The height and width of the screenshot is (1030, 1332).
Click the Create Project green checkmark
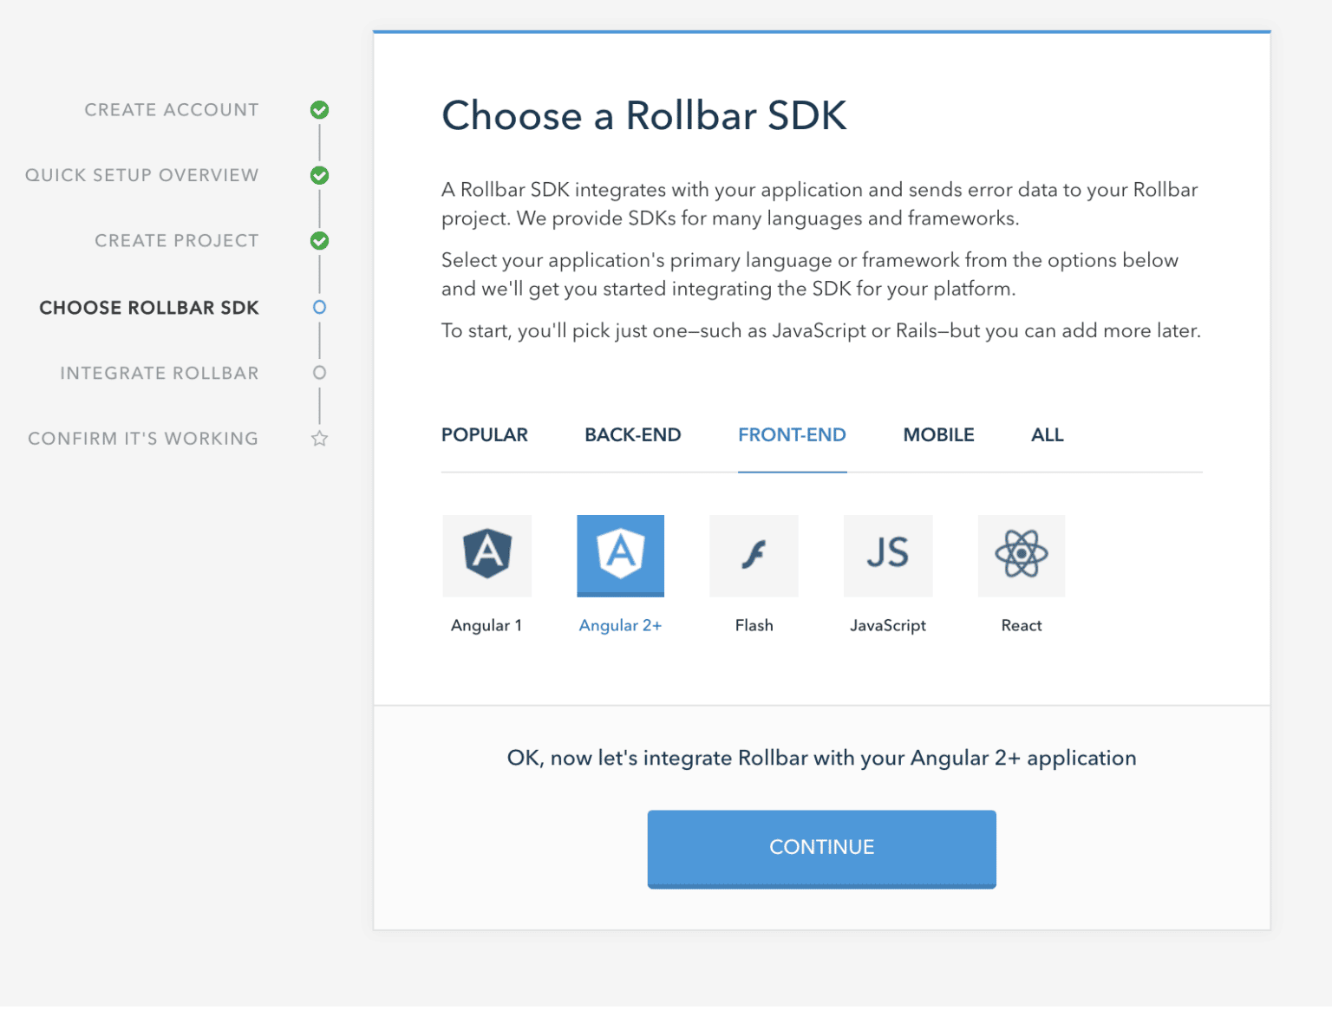[319, 241]
